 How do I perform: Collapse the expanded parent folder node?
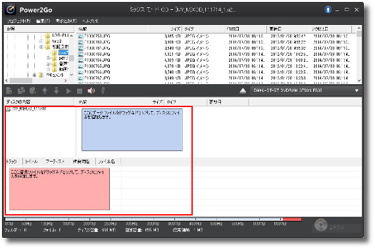41,47
